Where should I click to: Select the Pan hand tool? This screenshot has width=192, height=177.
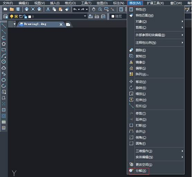pyautogui.click(x=94, y=9)
